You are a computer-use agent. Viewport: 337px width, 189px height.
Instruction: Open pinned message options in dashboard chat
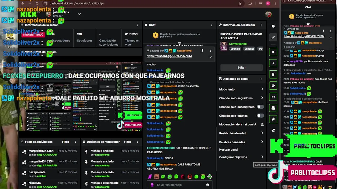[210, 51]
